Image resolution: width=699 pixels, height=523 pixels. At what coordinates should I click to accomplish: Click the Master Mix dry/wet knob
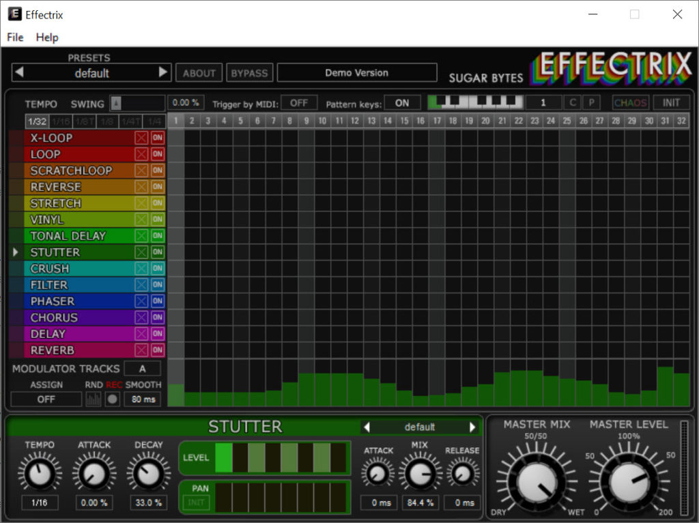[537, 482]
